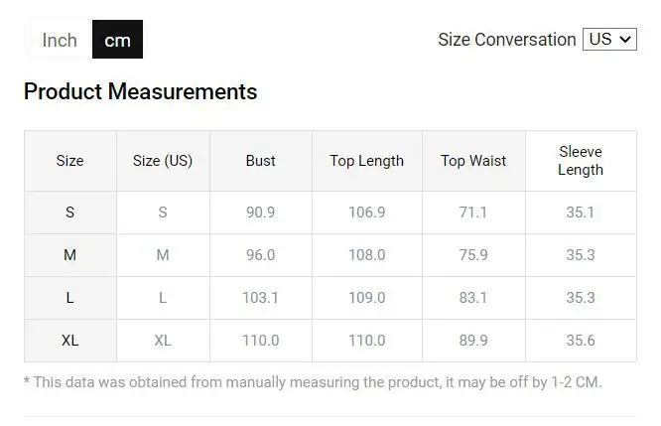Click the Top Length column header
Image resolution: width=661 pixels, height=426 pixels.
pyautogui.click(x=366, y=161)
